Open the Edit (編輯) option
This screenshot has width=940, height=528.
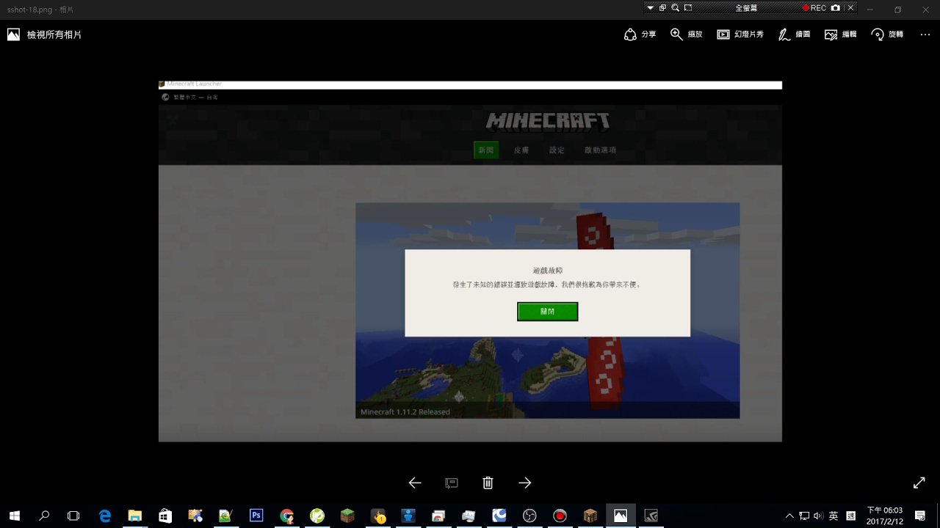(841, 34)
